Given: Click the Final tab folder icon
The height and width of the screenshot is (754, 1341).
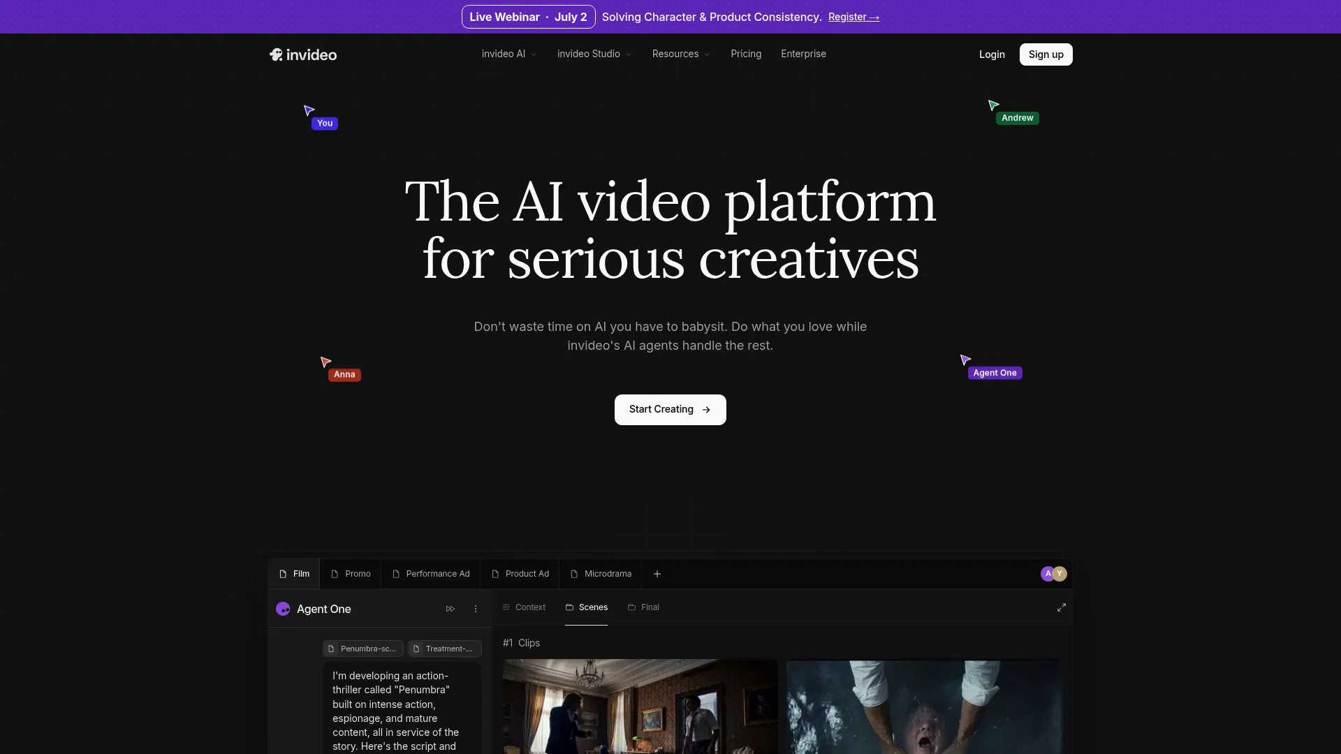Looking at the screenshot, I should (631, 607).
